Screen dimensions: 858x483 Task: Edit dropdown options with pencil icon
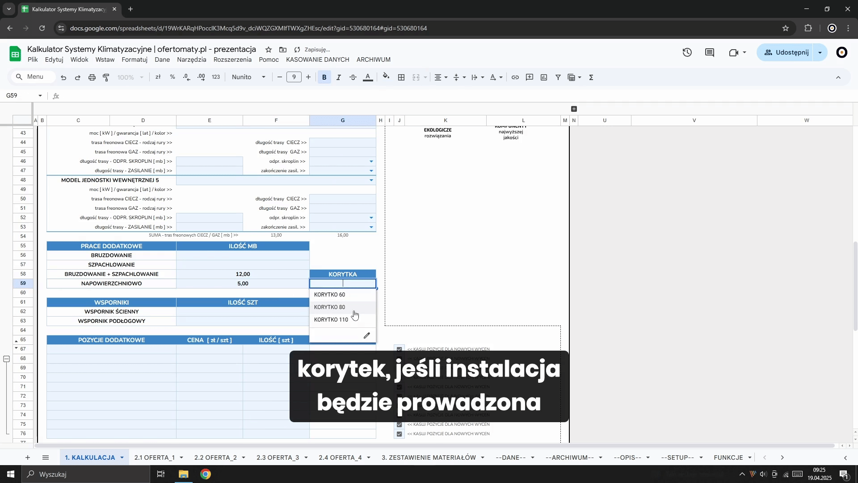pyautogui.click(x=367, y=335)
